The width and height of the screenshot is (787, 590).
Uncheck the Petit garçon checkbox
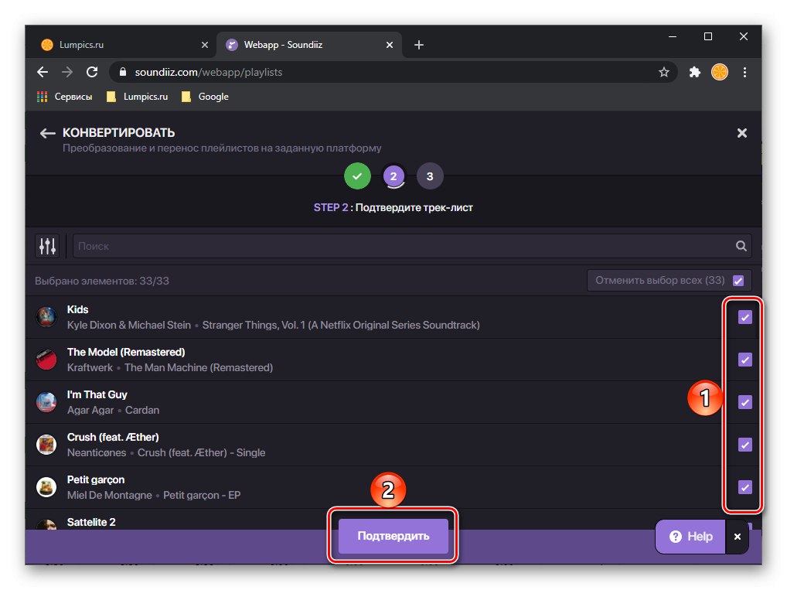(x=744, y=488)
